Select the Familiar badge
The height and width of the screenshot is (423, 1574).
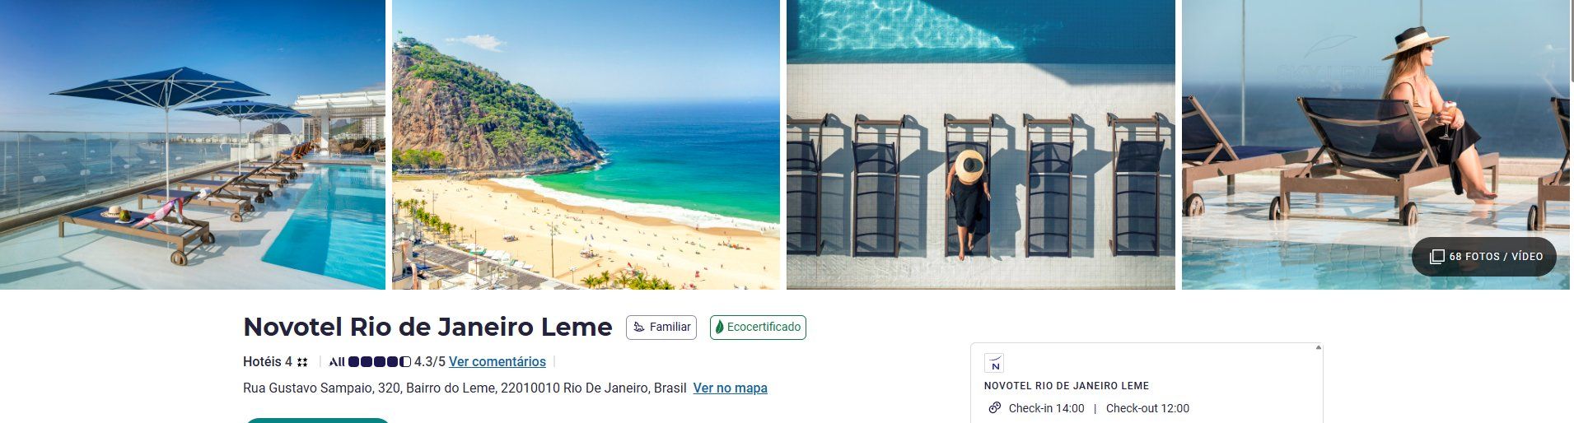click(x=661, y=328)
